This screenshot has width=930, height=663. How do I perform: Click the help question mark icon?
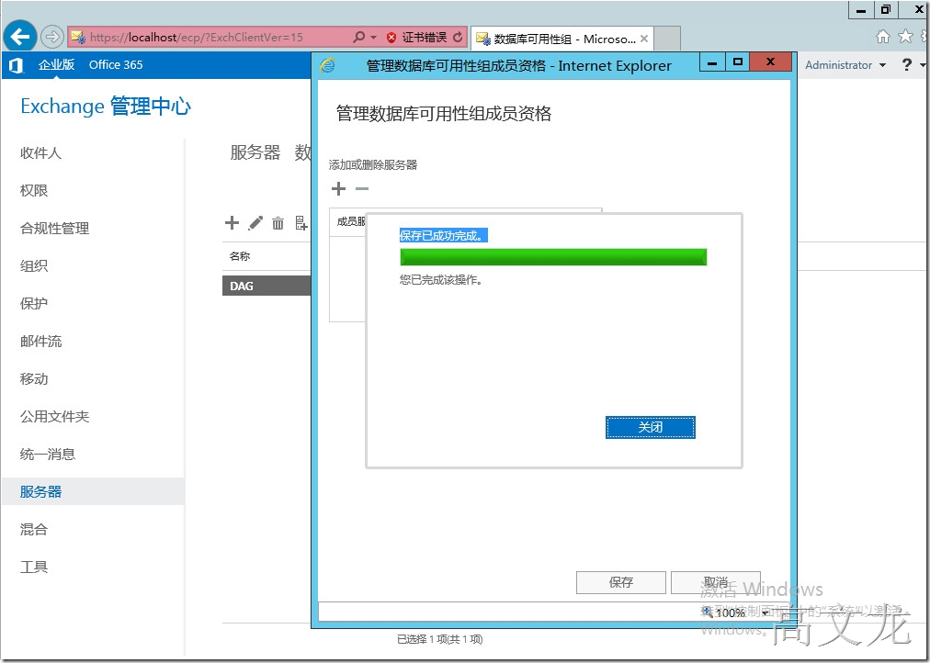(906, 64)
